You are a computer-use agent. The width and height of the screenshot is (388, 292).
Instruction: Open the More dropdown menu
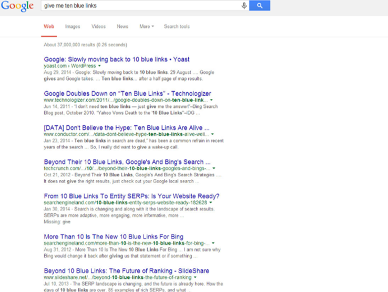point(147,26)
